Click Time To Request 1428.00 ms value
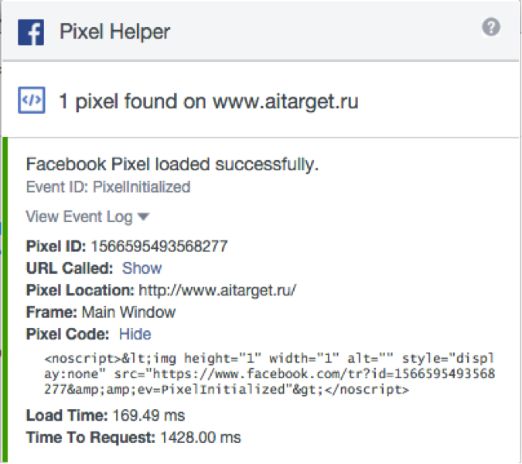 pyautogui.click(x=200, y=438)
